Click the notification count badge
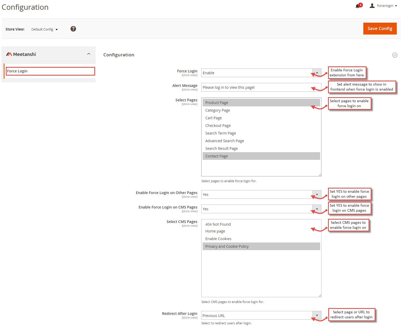This screenshot has width=401, height=327. coord(360,4)
